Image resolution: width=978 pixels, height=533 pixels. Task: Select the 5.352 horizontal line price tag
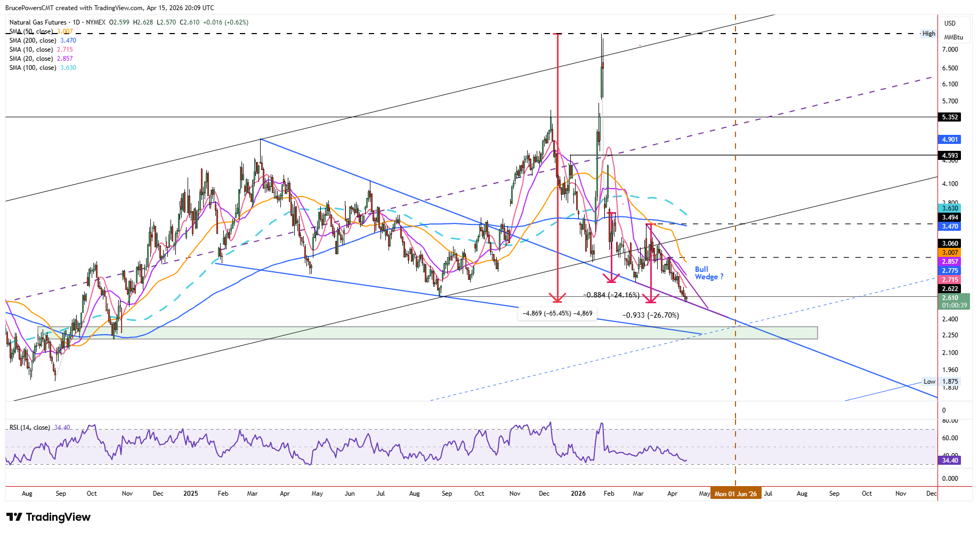click(x=949, y=117)
